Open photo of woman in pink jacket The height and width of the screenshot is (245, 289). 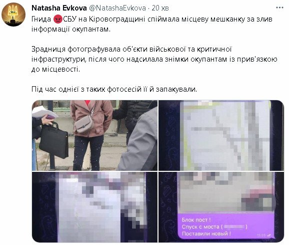pyautogui.click(x=94, y=135)
